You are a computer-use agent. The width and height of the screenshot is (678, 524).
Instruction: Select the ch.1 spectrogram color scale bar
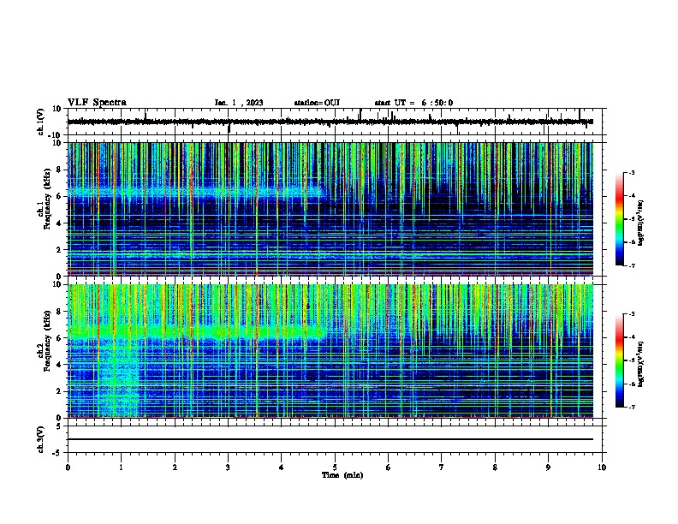tap(620, 219)
